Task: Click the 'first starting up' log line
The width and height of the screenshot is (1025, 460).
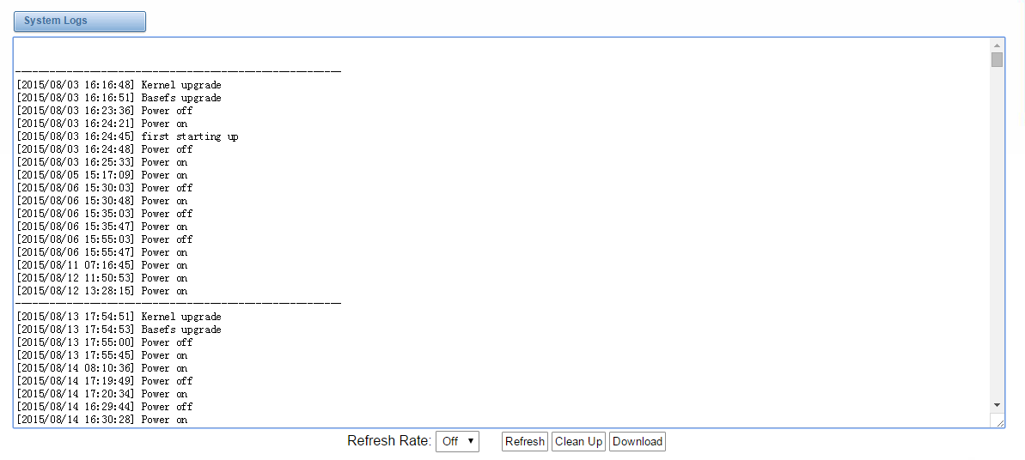Action: coord(127,136)
